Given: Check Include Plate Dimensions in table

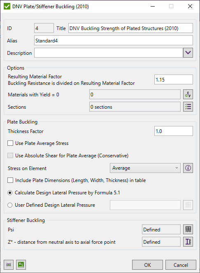Looking at the screenshot, I should pyautogui.click(x=10, y=180).
